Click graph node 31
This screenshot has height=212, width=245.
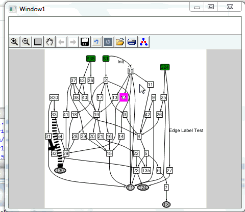tap(48, 136)
